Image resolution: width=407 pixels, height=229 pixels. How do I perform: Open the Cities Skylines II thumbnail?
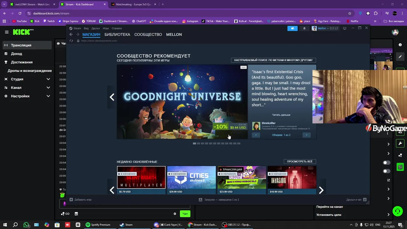191,177
